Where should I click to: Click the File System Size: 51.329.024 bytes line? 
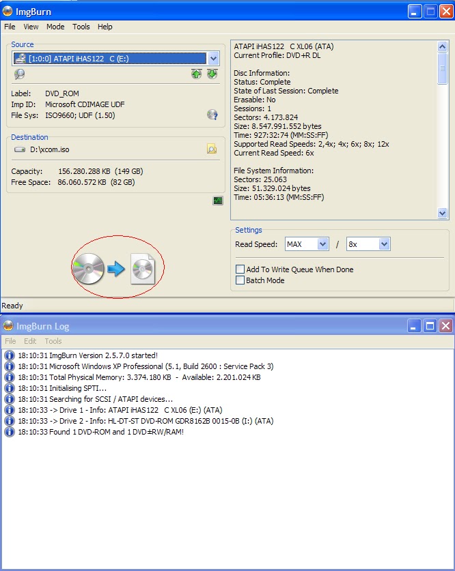click(x=272, y=188)
